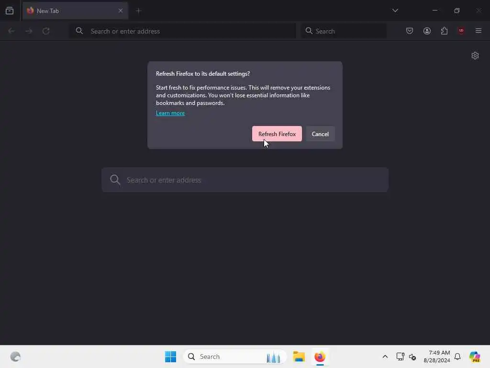Focus the toolbar Search box
This screenshot has height=368, width=490.
click(x=344, y=31)
